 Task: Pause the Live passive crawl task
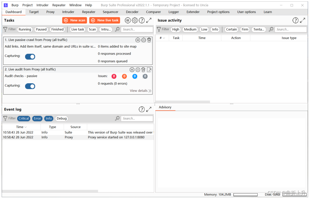coord(138,40)
